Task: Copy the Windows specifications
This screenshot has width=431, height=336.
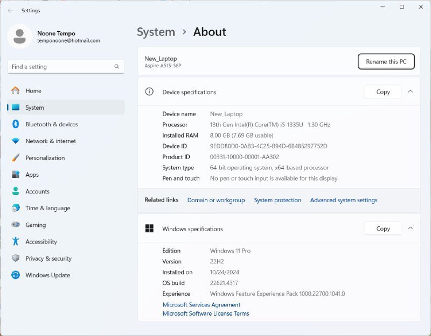Action: [383, 228]
